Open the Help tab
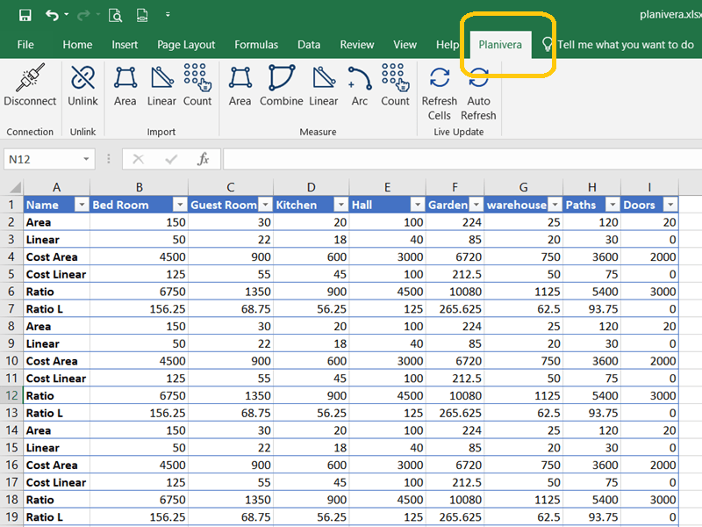Image resolution: width=702 pixels, height=527 pixels. coord(448,45)
